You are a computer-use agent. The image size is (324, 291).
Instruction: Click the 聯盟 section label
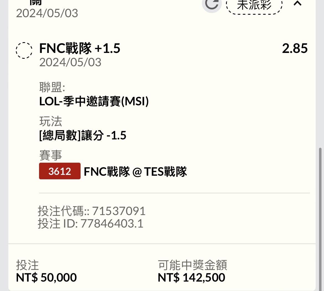(52, 88)
